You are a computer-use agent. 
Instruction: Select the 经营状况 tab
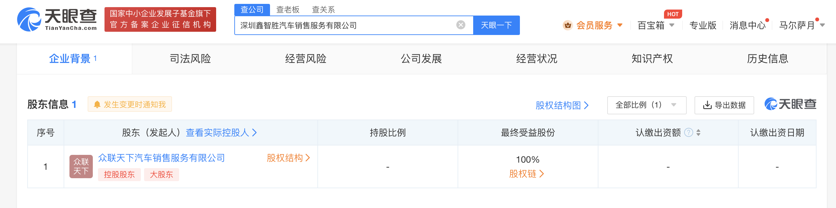click(537, 59)
